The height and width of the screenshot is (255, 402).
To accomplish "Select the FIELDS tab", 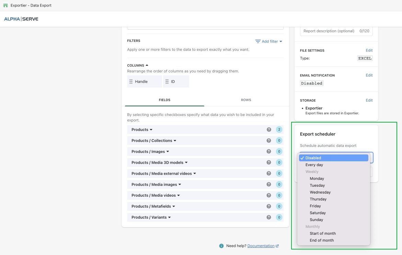I will pyautogui.click(x=164, y=100).
